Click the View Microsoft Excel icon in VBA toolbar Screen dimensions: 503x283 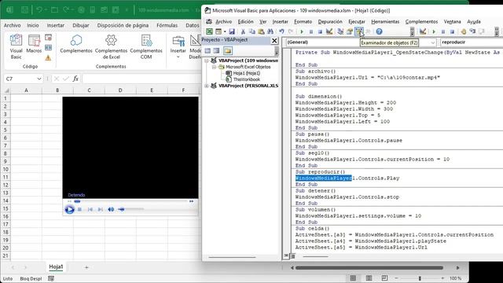[210, 31]
